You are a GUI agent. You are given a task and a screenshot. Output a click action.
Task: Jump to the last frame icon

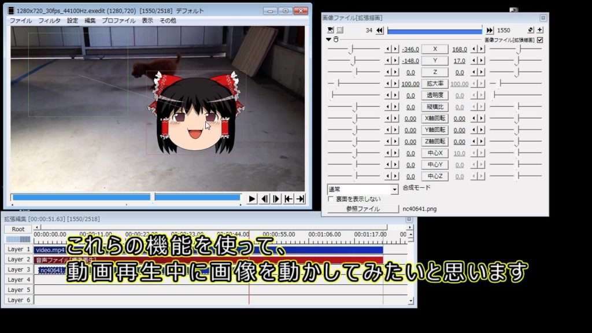[x=300, y=198]
